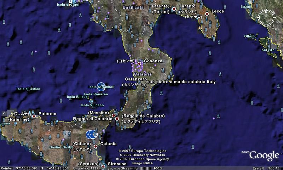Click the Messina city marker dot
The image size is (283, 170).
[114, 115]
